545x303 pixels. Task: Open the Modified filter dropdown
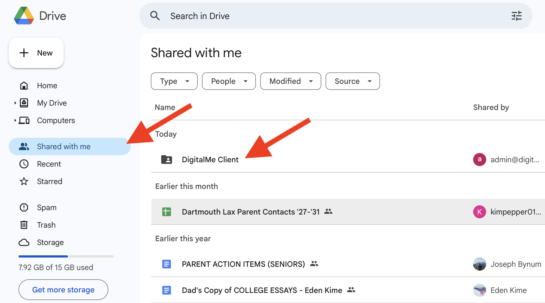(290, 81)
